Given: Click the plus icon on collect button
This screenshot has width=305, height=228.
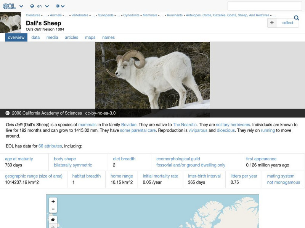Looking at the screenshot, I should (x=271, y=23).
